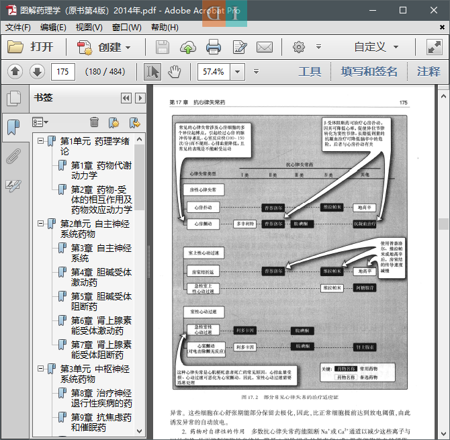450x440 pixels.
Task: Close the document with the menu bar X
Action: [x=442, y=28]
